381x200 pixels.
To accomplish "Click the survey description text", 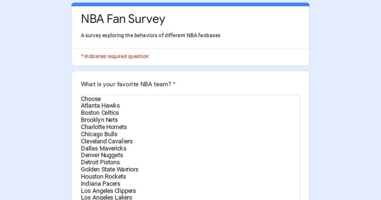I will pos(150,35).
